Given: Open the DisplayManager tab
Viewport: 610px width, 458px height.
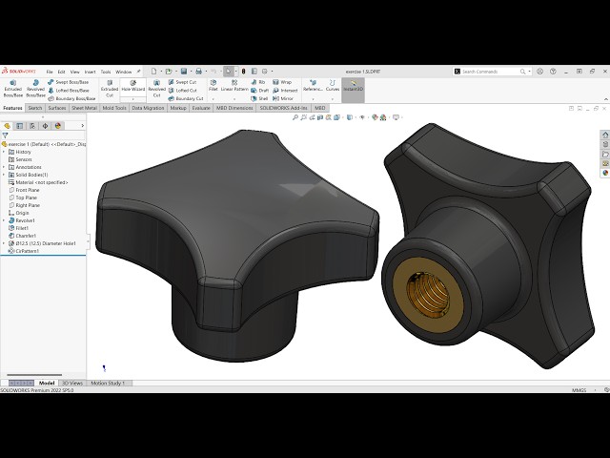Looking at the screenshot, I should (58, 125).
